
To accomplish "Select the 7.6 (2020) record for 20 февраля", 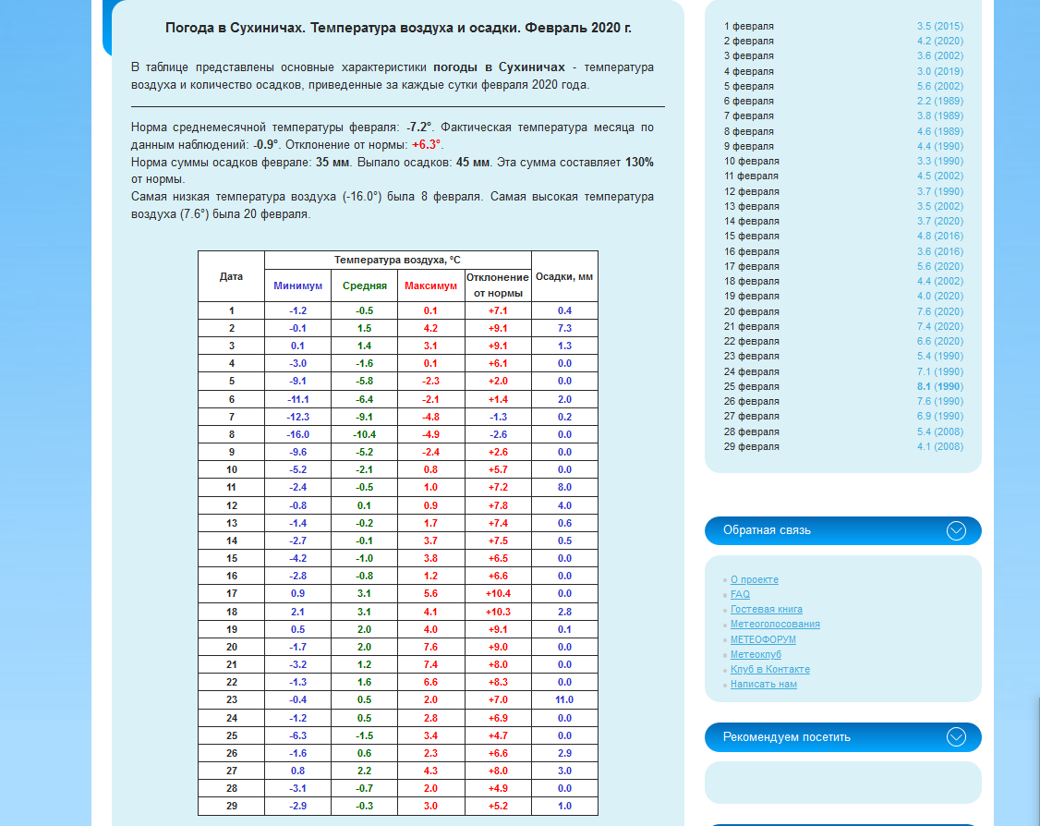I will coord(939,311).
